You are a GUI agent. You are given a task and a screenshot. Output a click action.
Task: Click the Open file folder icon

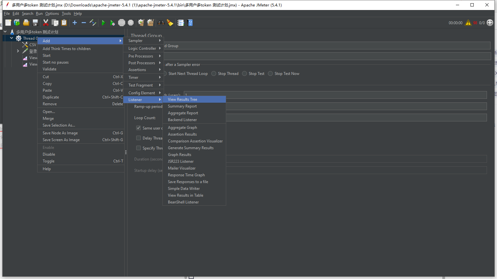pyautogui.click(x=26, y=23)
